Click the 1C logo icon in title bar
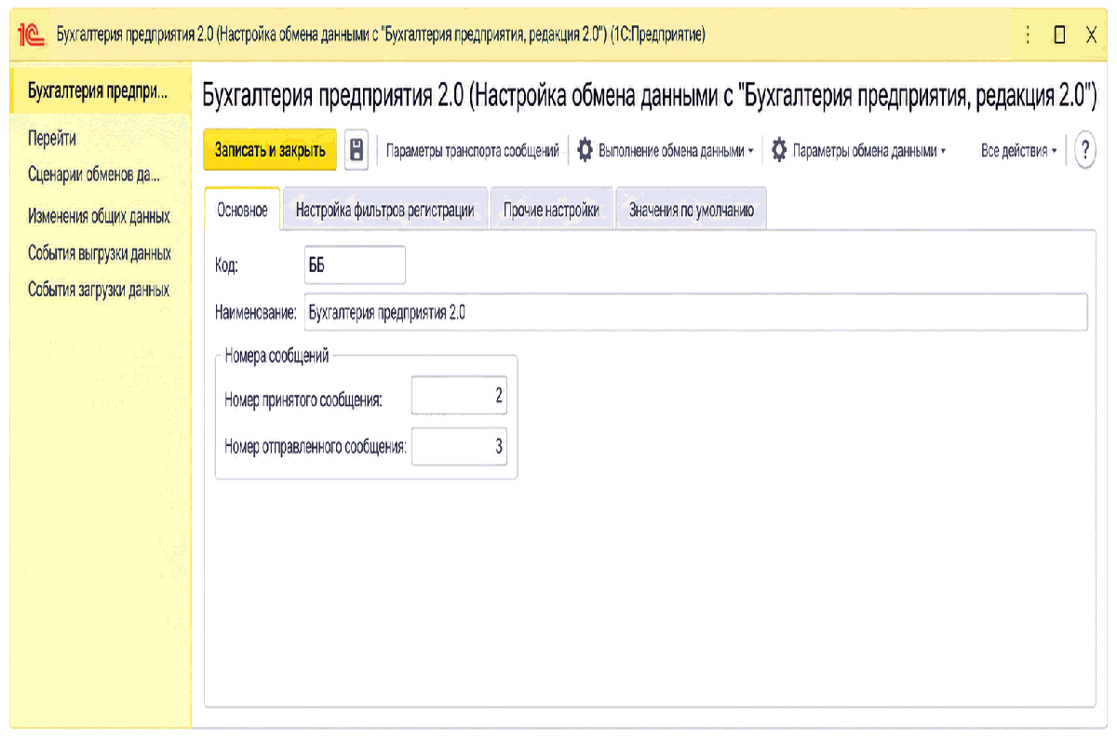 [x=32, y=34]
